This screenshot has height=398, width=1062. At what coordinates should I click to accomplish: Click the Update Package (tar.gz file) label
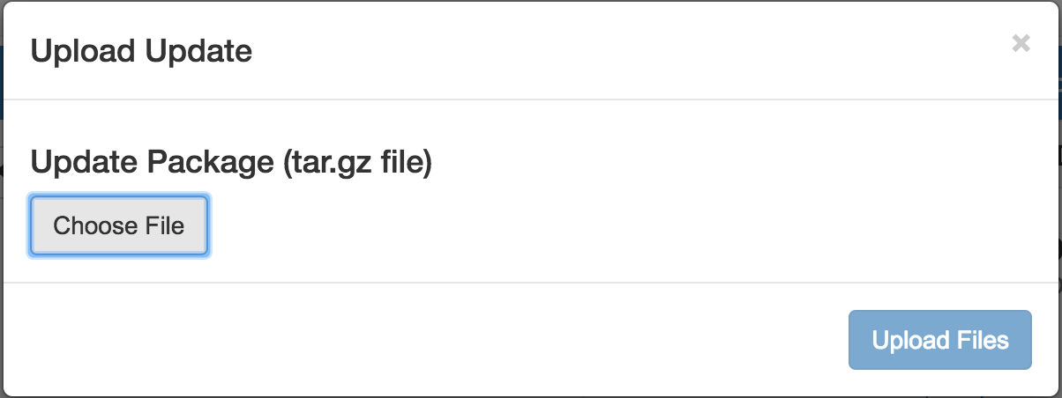pyautogui.click(x=231, y=163)
